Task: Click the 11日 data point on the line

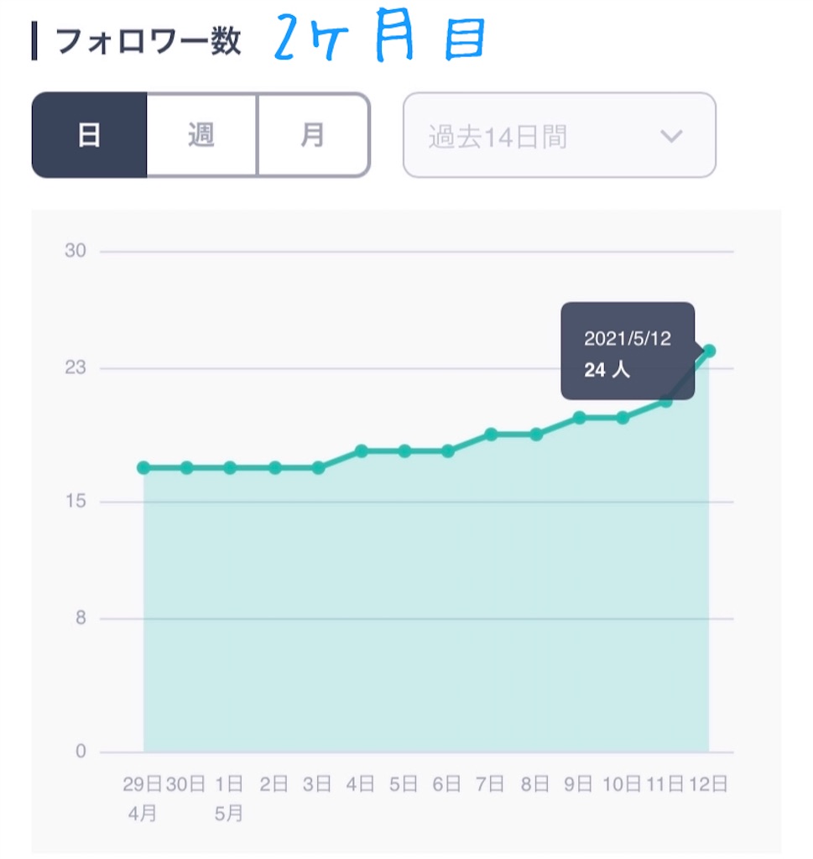Action: click(665, 402)
